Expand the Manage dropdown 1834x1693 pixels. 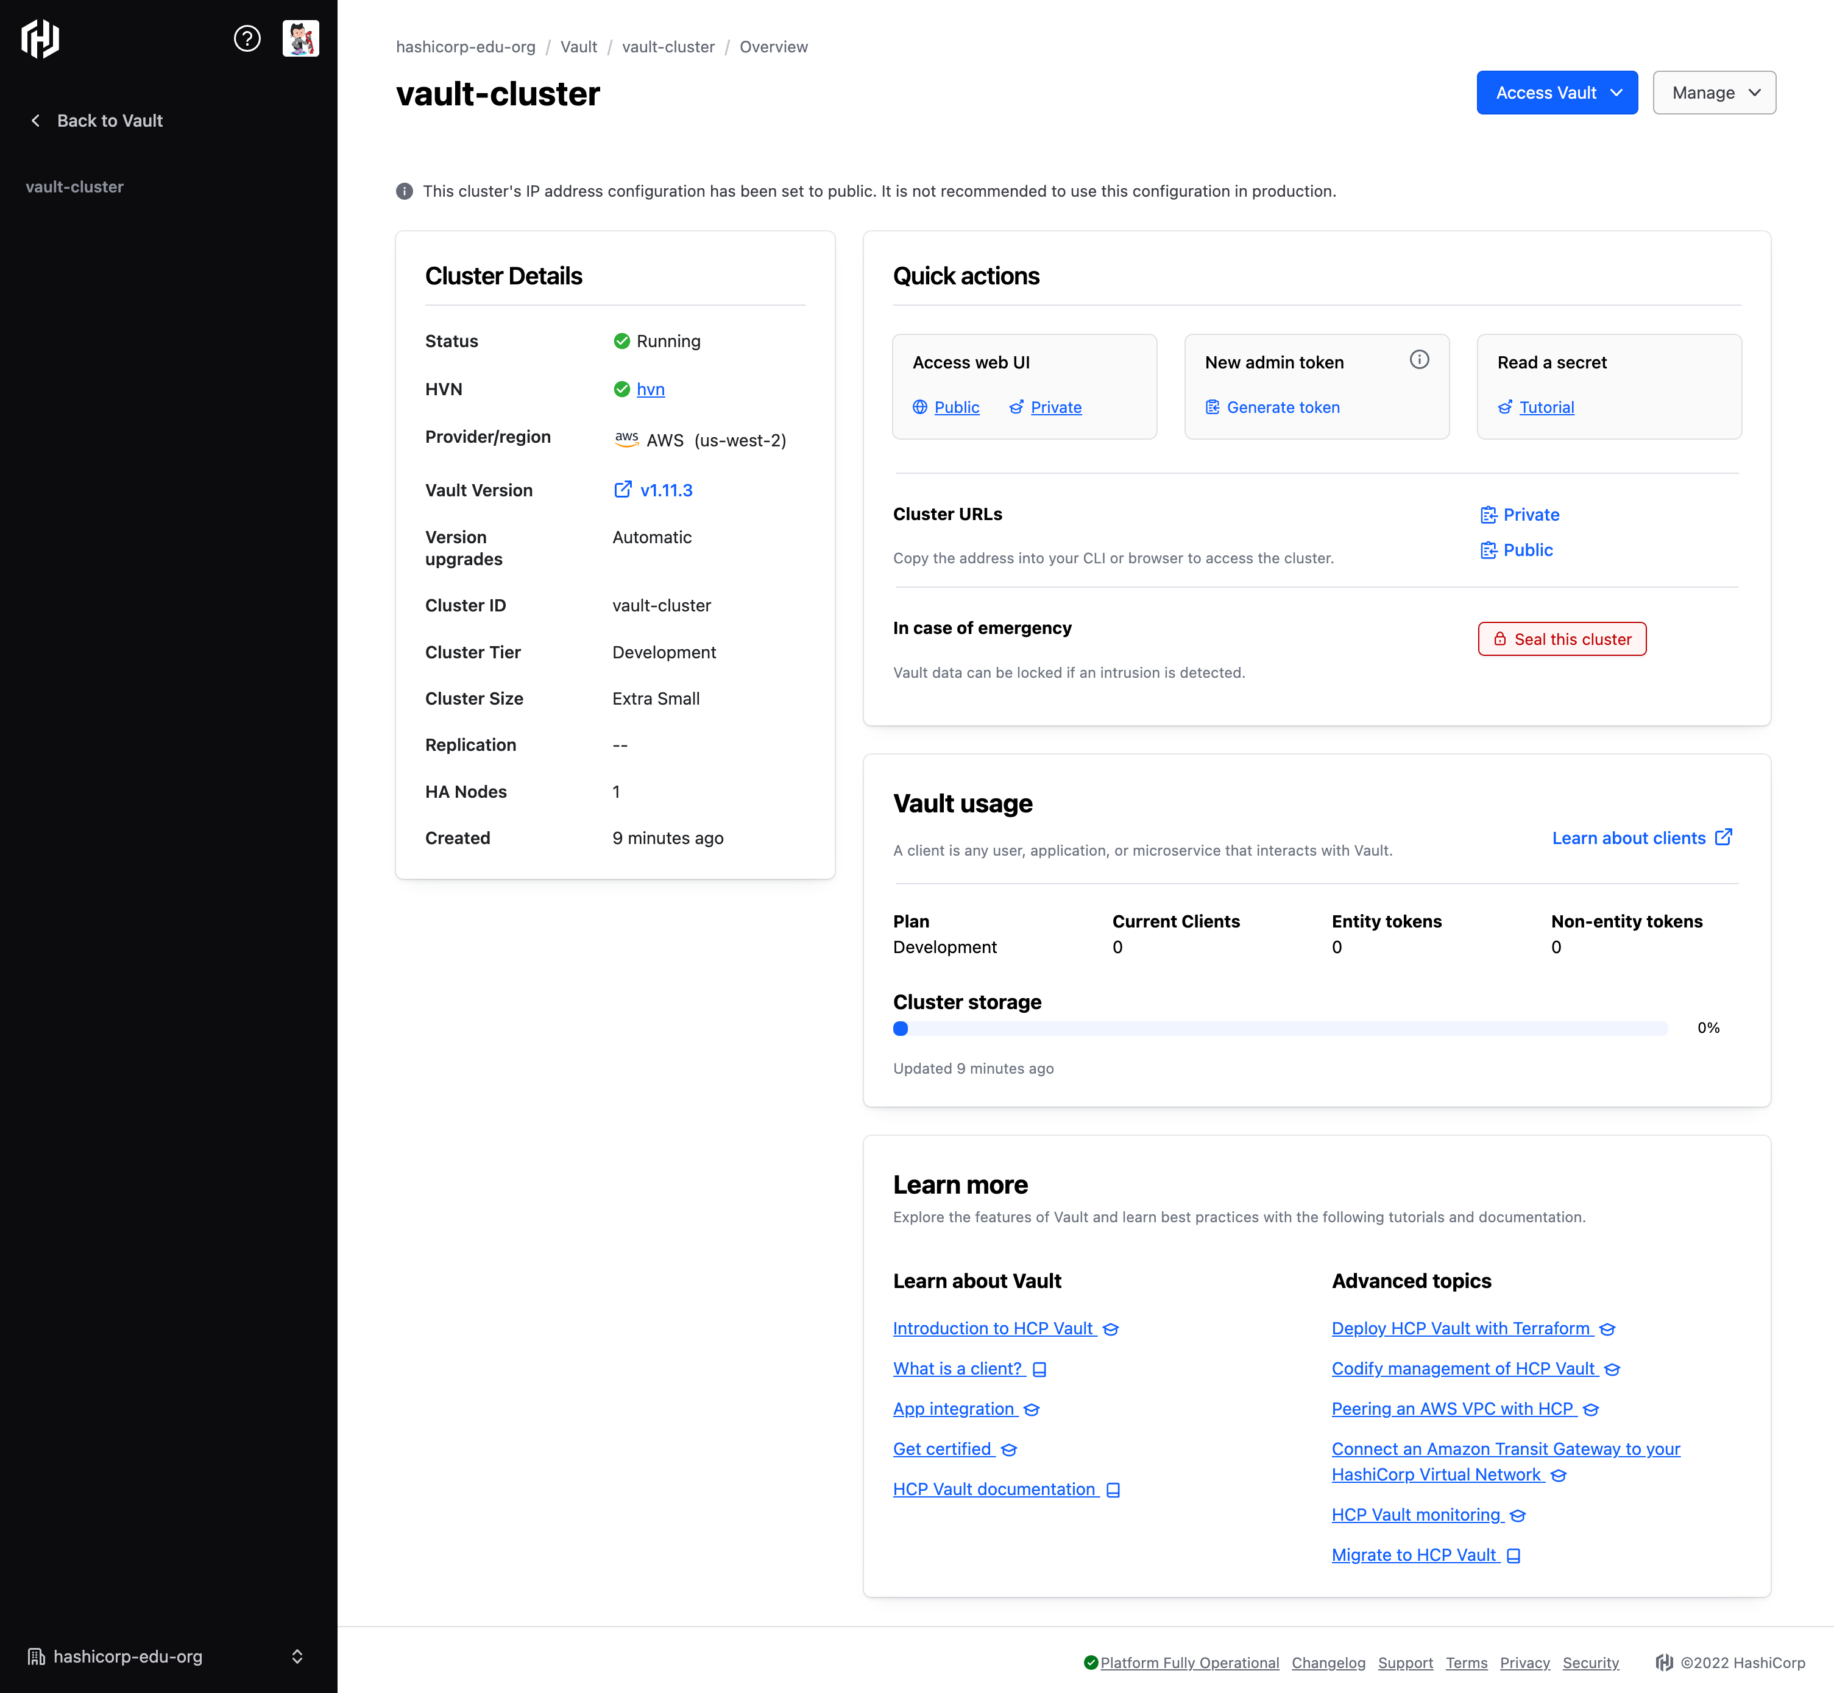point(1714,93)
